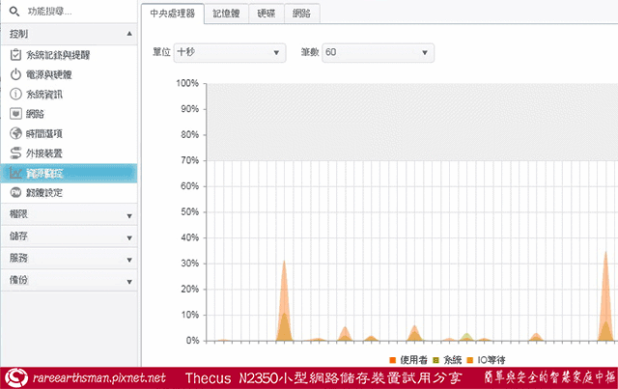Click the 資源監控 chart icon
This screenshot has width=618, height=389.
pos(15,173)
